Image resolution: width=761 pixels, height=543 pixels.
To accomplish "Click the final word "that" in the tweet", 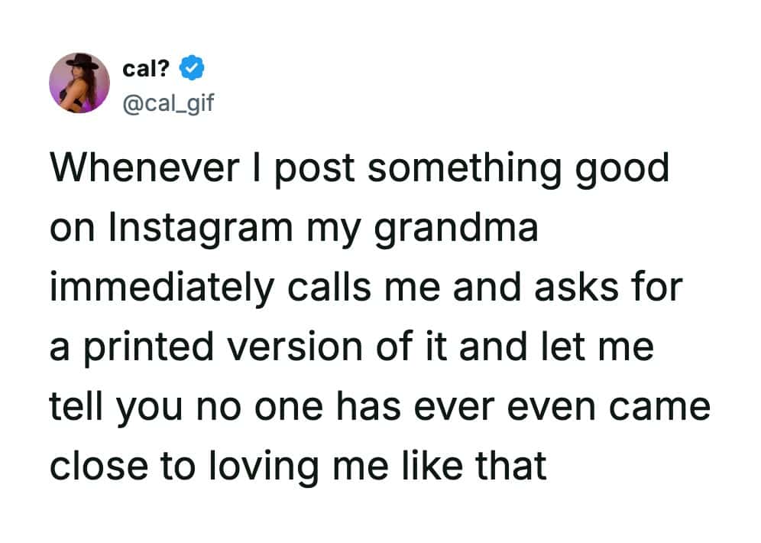I will (x=513, y=466).
